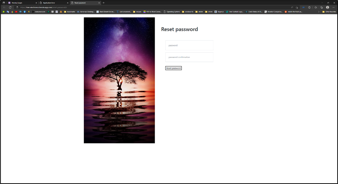Expand the slides bookmark folder
338x184 pixels.
(x=199, y=12)
